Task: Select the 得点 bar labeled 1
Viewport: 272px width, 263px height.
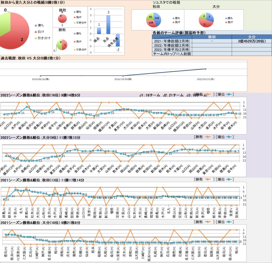Action: (99, 31)
